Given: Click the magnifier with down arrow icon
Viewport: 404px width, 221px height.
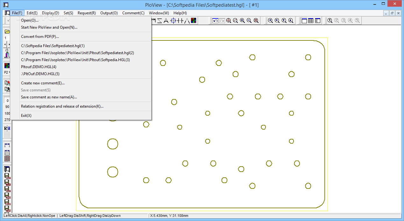Looking at the screenshot, I should tap(291, 21).
